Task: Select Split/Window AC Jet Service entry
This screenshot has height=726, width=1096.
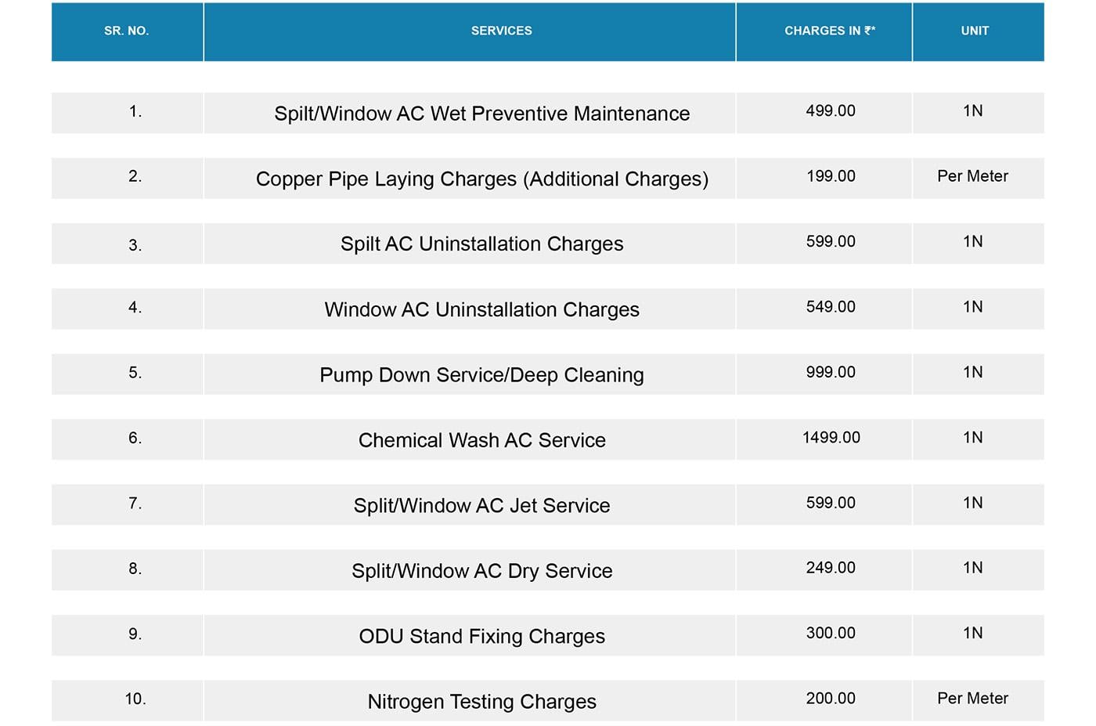Action: click(x=481, y=506)
